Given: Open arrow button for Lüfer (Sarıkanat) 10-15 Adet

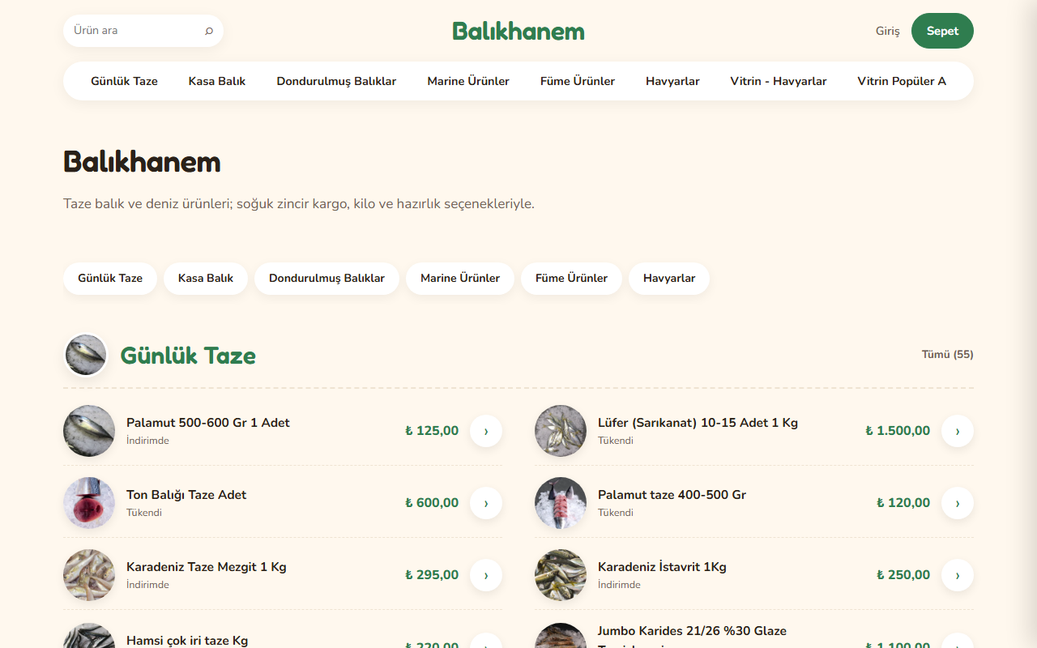Looking at the screenshot, I should click(958, 431).
